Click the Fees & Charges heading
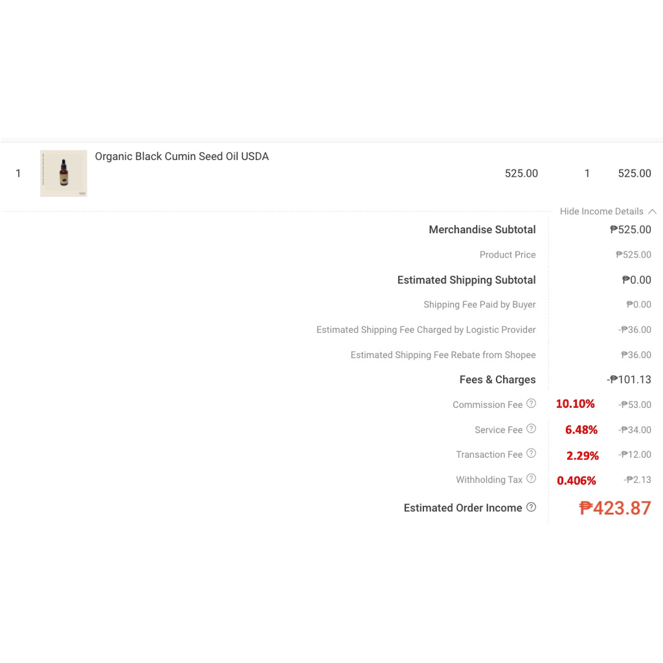 497,379
